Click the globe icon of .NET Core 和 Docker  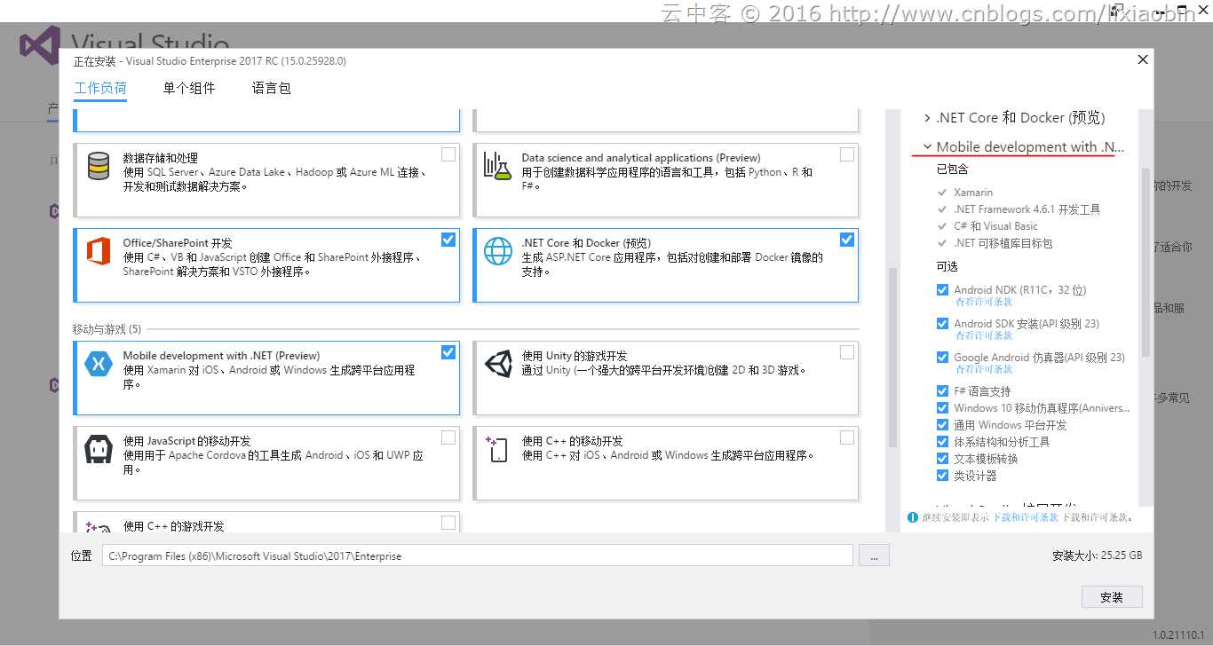point(497,251)
